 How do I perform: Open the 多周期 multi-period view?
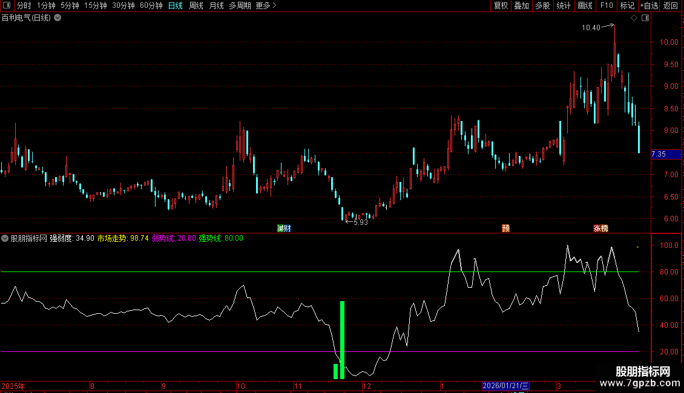pyautogui.click(x=240, y=5)
